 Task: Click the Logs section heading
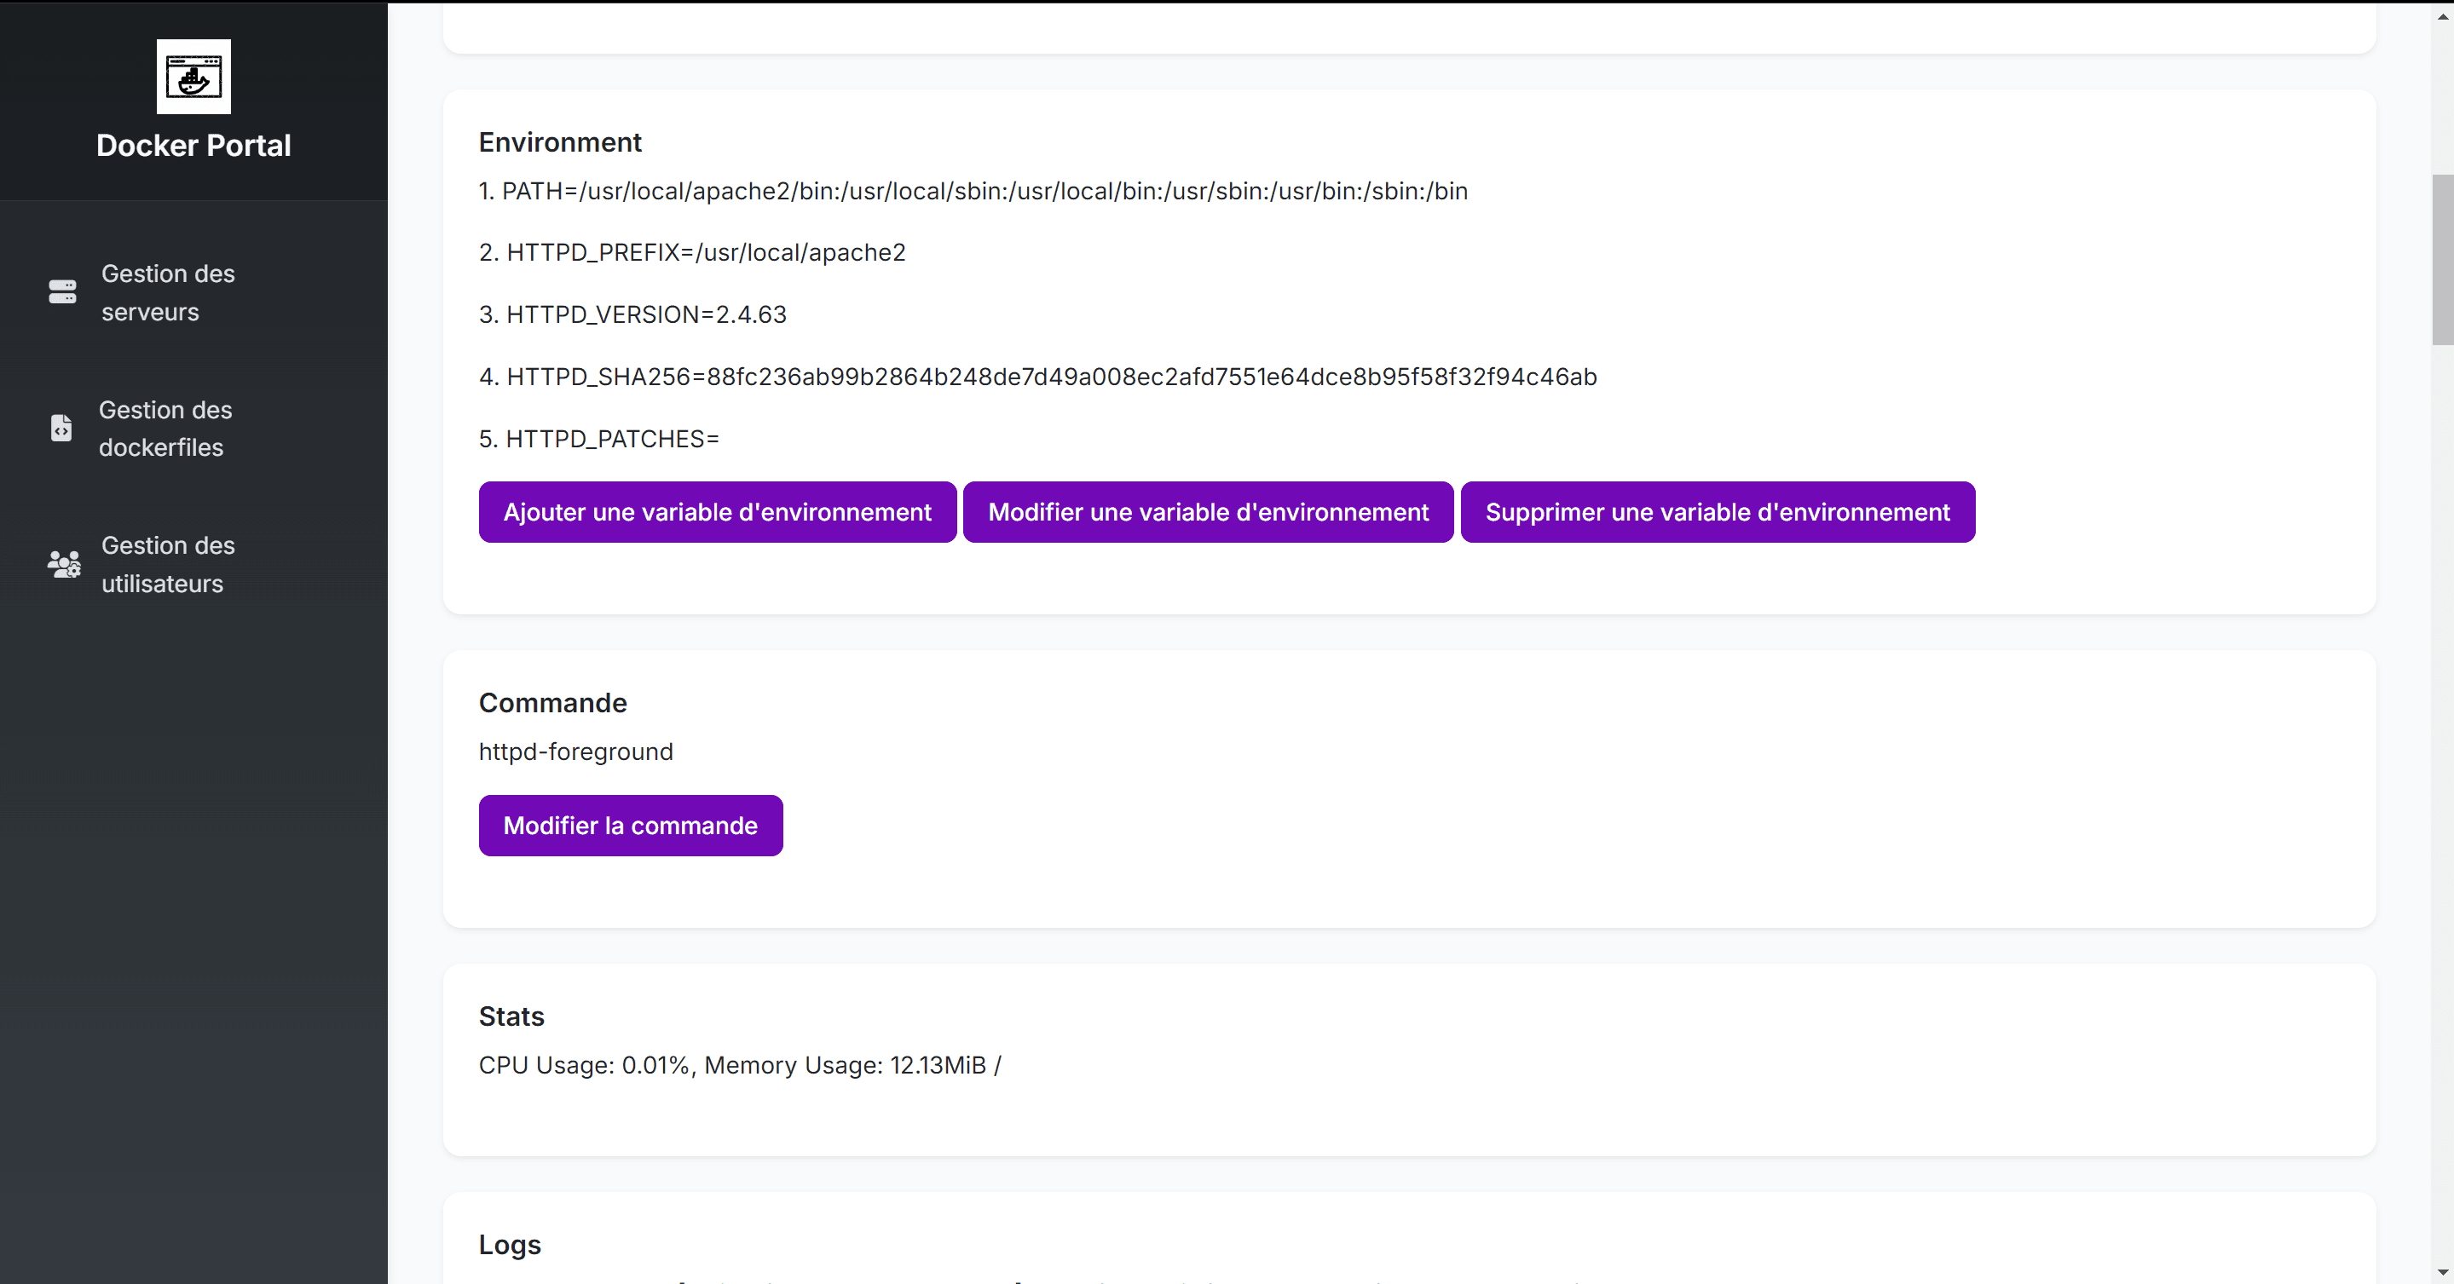point(510,1245)
